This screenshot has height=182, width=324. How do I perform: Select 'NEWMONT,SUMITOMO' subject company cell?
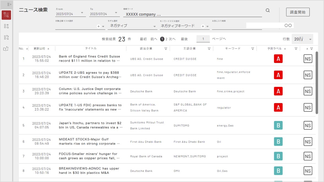click(x=190, y=156)
